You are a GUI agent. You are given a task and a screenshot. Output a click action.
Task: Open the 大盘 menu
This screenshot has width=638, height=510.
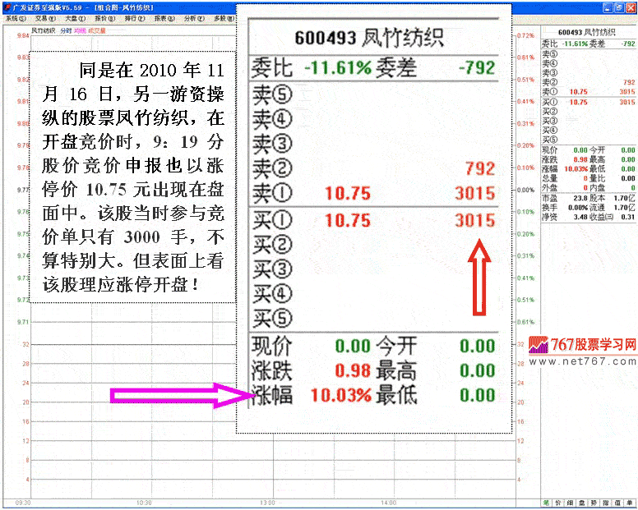(73, 17)
